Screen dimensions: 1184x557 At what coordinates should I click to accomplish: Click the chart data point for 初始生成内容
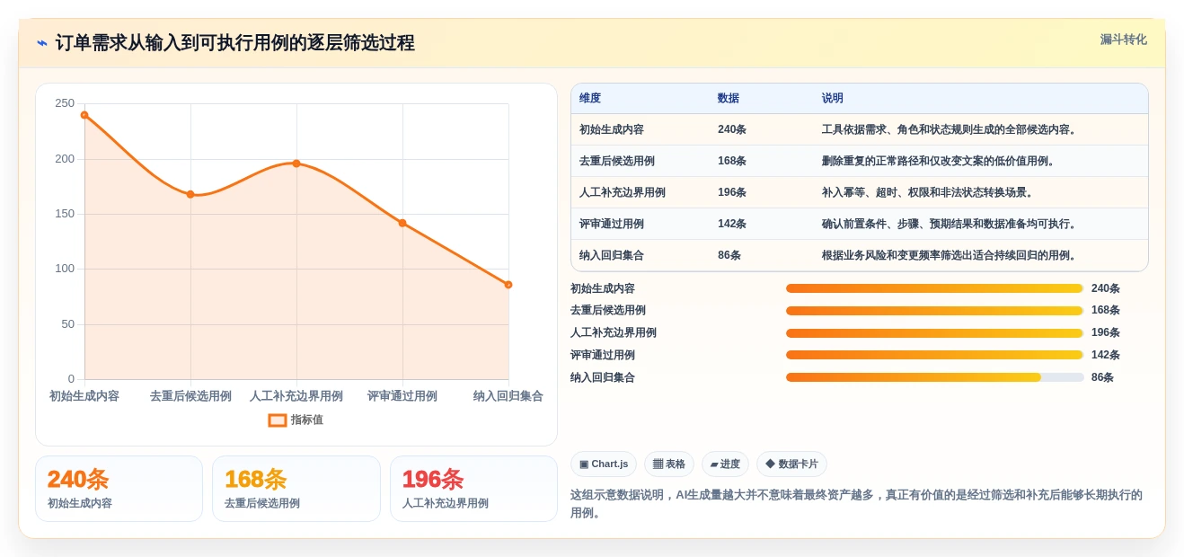(x=84, y=115)
